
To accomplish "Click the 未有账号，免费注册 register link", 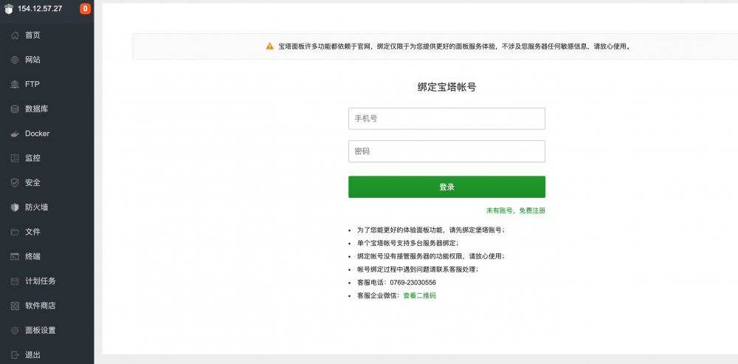I will tap(515, 210).
